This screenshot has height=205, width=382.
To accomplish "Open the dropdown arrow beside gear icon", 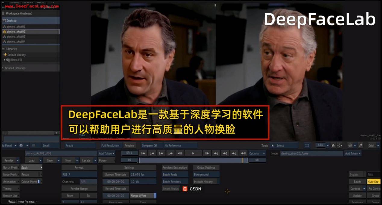I will (x=27, y=145).
